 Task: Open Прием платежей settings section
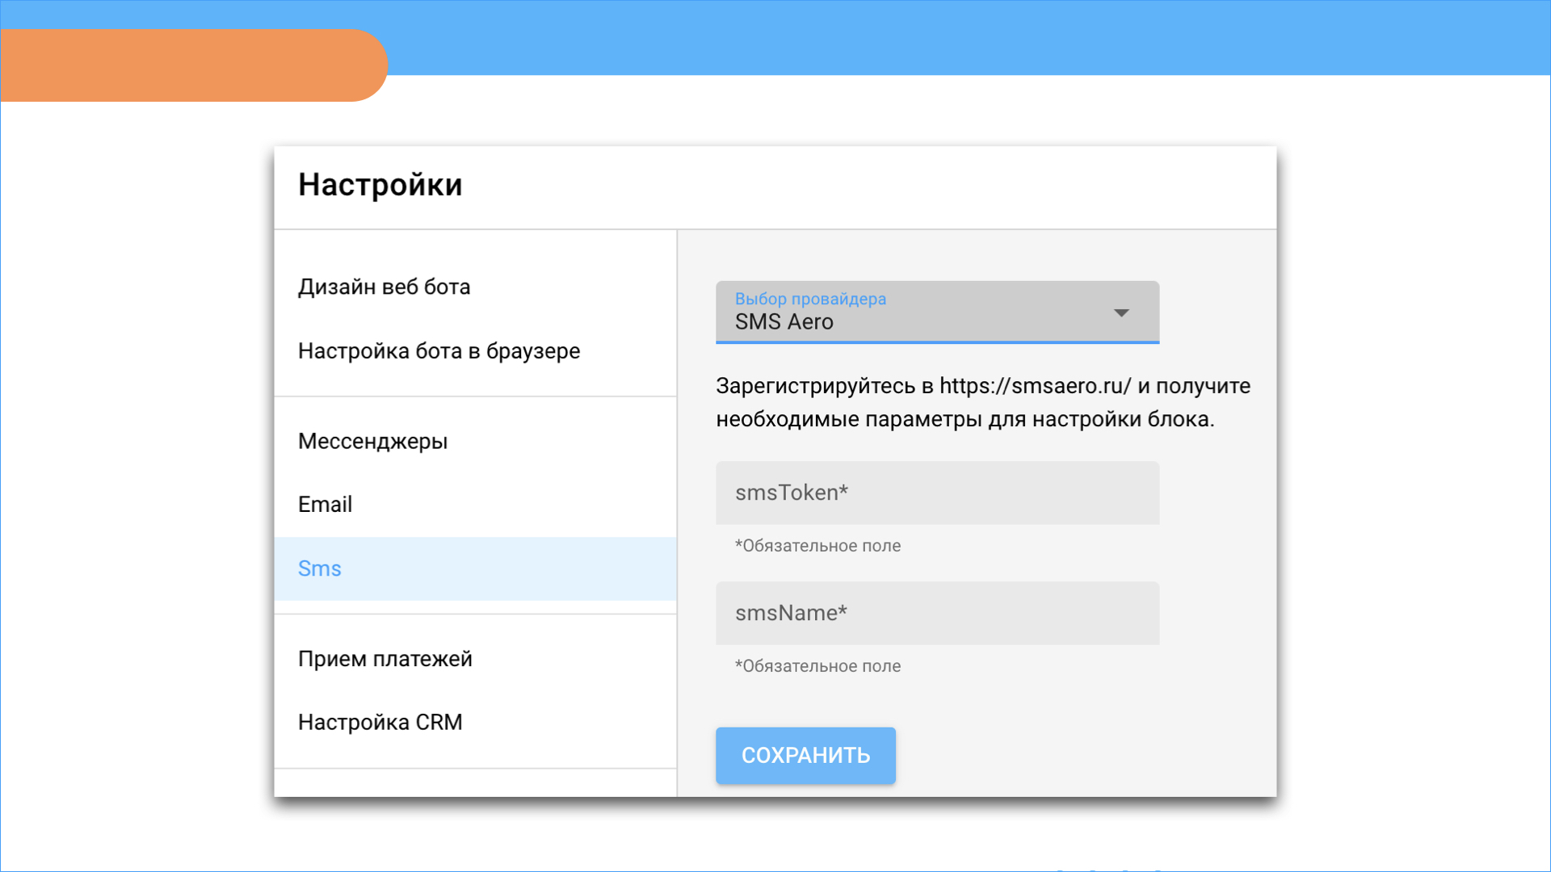point(385,659)
